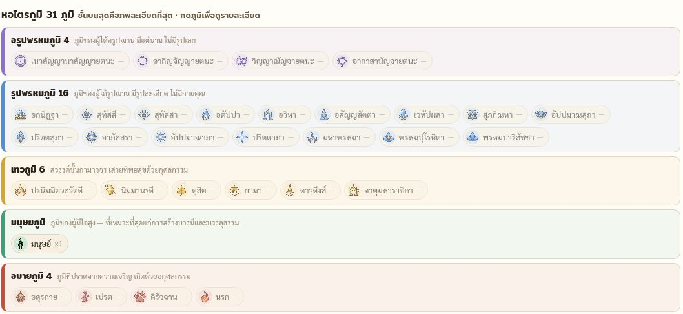
Task: Click the อาภัสสรา radiant icon
Action: (92, 138)
